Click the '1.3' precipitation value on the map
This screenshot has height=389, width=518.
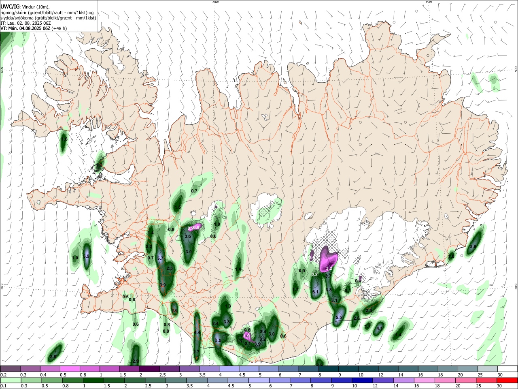(x=228, y=306)
